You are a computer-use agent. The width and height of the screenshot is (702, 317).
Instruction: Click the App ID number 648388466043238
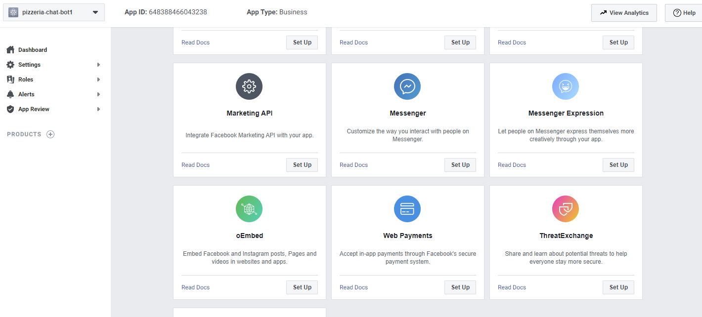click(x=177, y=12)
